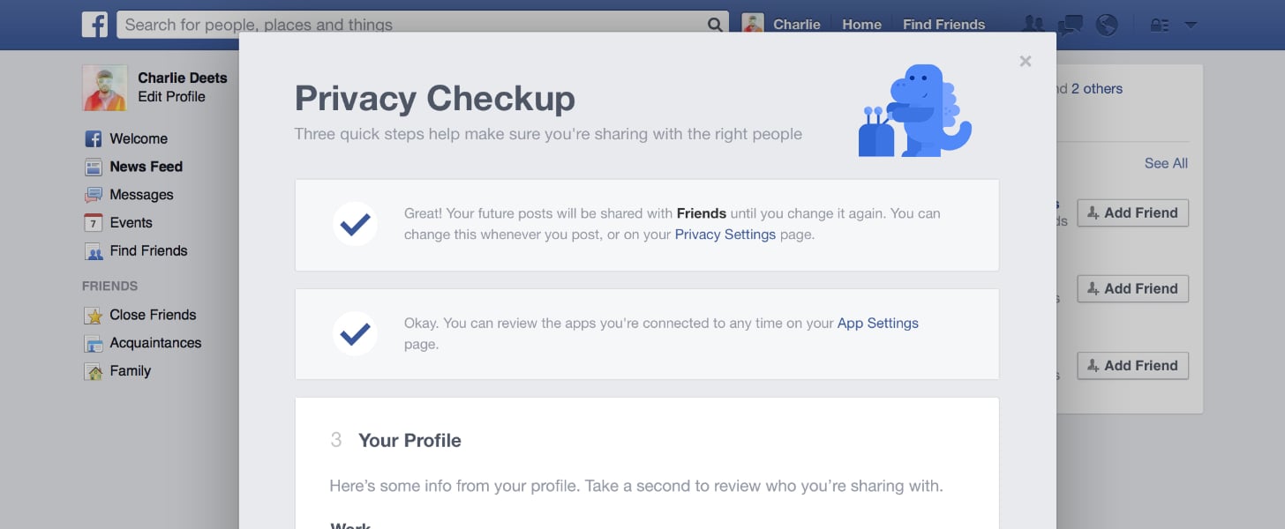Open the friend requests icon
The width and height of the screenshot is (1285, 529).
1033,24
